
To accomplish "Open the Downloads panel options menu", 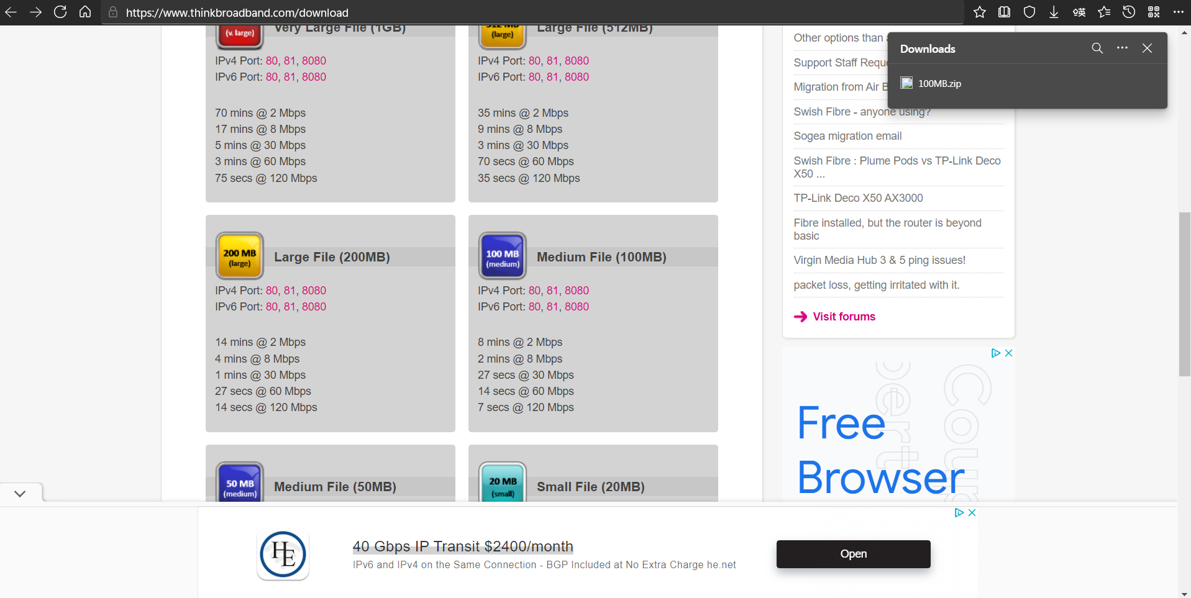I will point(1122,48).
